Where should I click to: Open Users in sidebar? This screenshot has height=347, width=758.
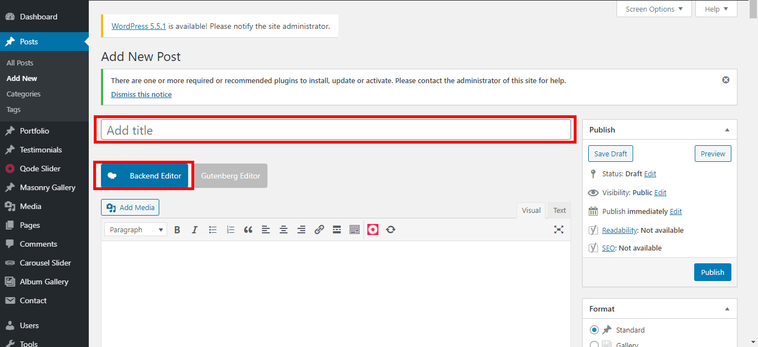coord(44,325)
